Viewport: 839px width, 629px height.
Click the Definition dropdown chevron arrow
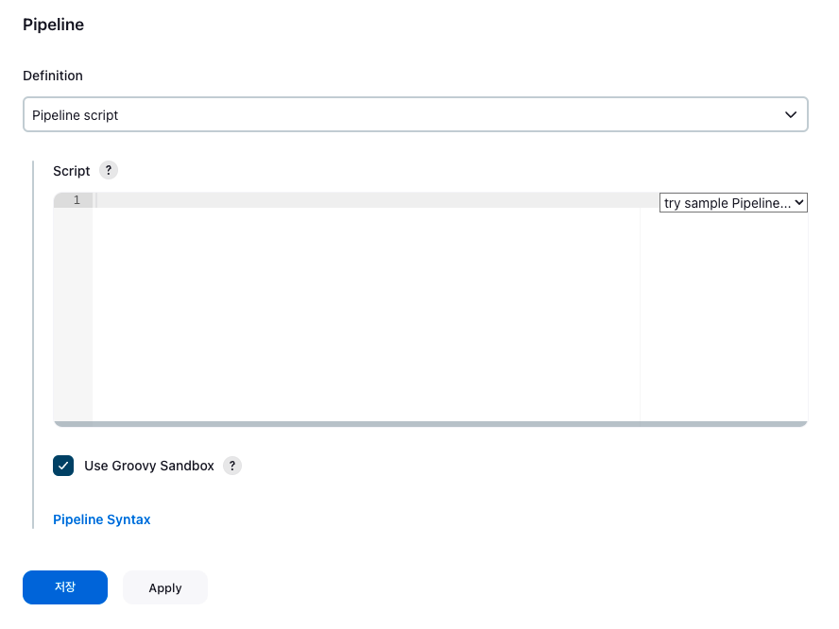790,114
